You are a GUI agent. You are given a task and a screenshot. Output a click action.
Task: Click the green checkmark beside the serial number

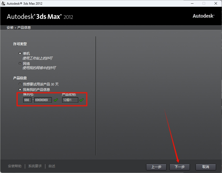pyautogui.click(x=56, y=100)
